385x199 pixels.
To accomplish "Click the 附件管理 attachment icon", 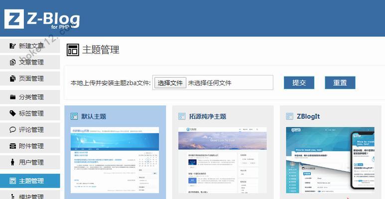I will [x=12, y=146].
